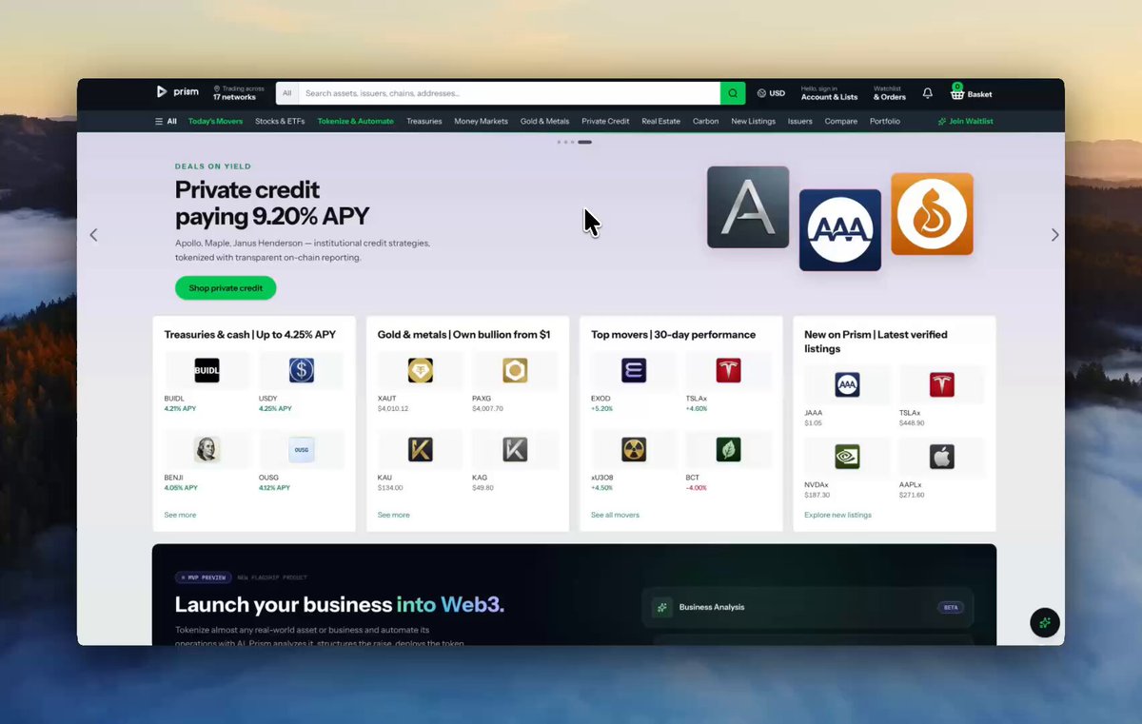Click the green search magnifier button
The width and height of the screenshot is (1142, 724).
coord(733,93)
